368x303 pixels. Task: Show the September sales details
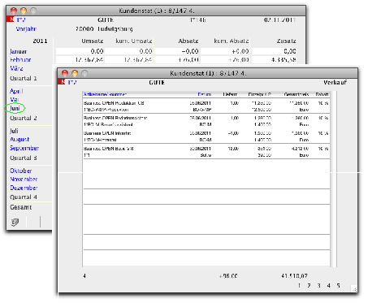(x=24, y=148)
